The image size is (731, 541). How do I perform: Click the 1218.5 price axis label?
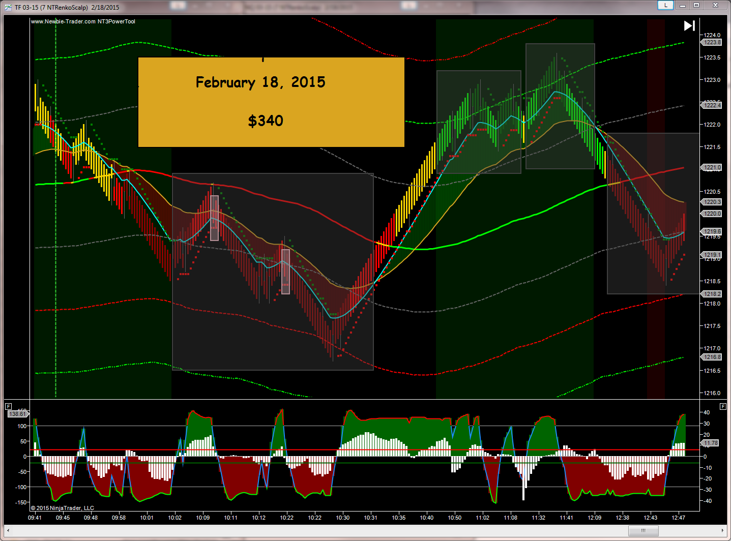coord(712,281)
